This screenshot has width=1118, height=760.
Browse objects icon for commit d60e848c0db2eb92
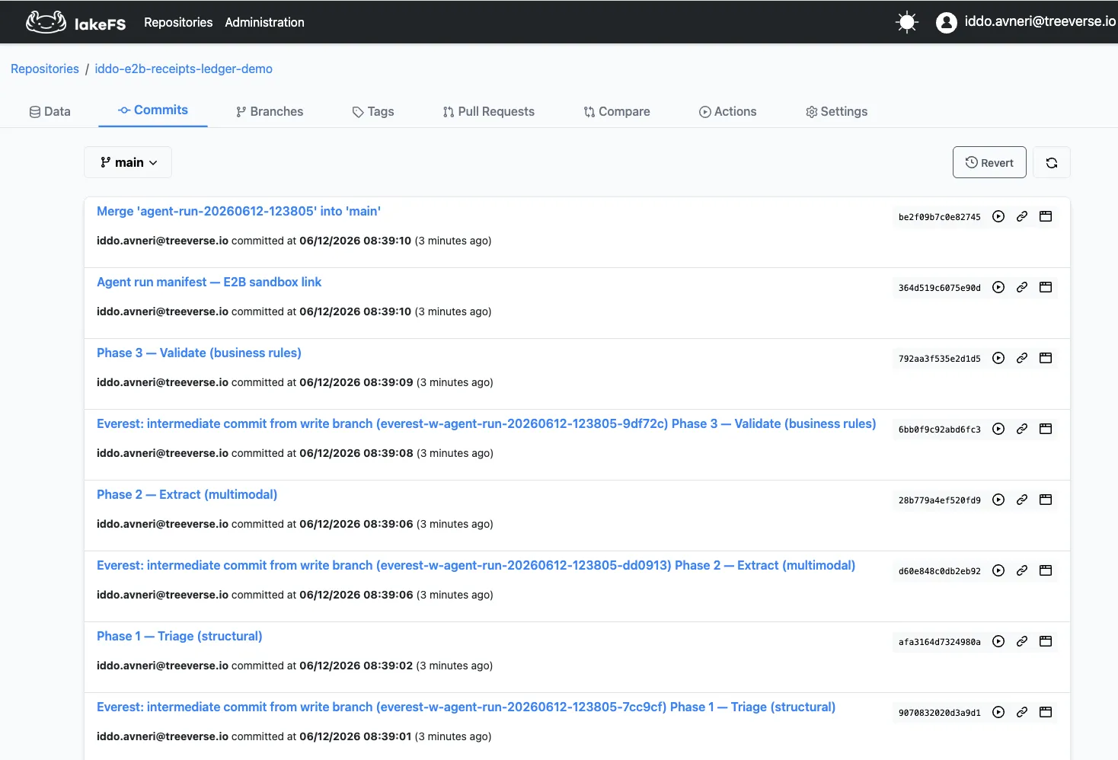tap(1046, 570)
